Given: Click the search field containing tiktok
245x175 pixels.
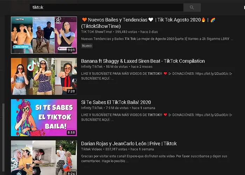Looking at the screenshot, I should click(106, 7).
